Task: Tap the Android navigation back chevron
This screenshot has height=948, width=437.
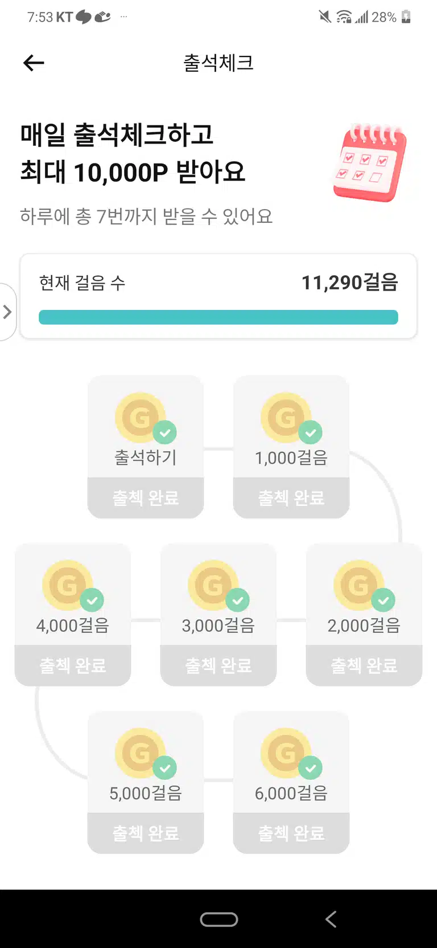Action: pyautogui.click(x=331, y=919)
